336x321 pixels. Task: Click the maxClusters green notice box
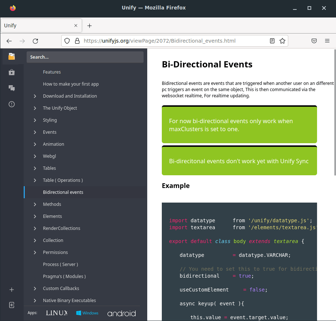[x=239, y=124]
